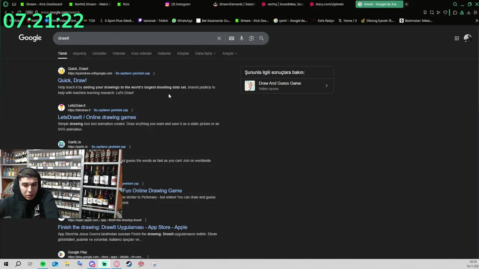Open the Beatmaker: Make... bookmark
The height and width of the screenshot is (269, 479).
416,21
